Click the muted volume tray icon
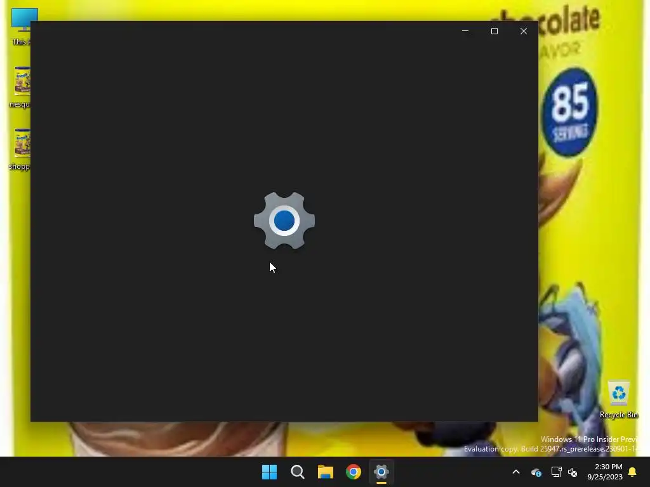 pos(573,472)
